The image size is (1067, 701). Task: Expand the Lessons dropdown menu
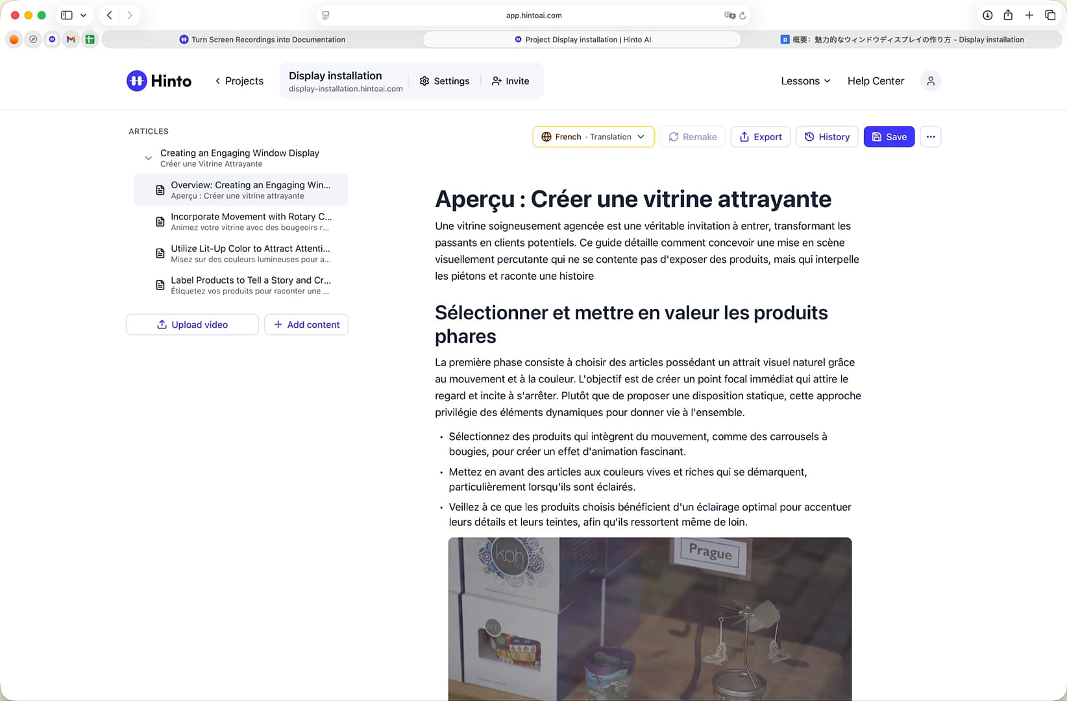pos(805,81)
